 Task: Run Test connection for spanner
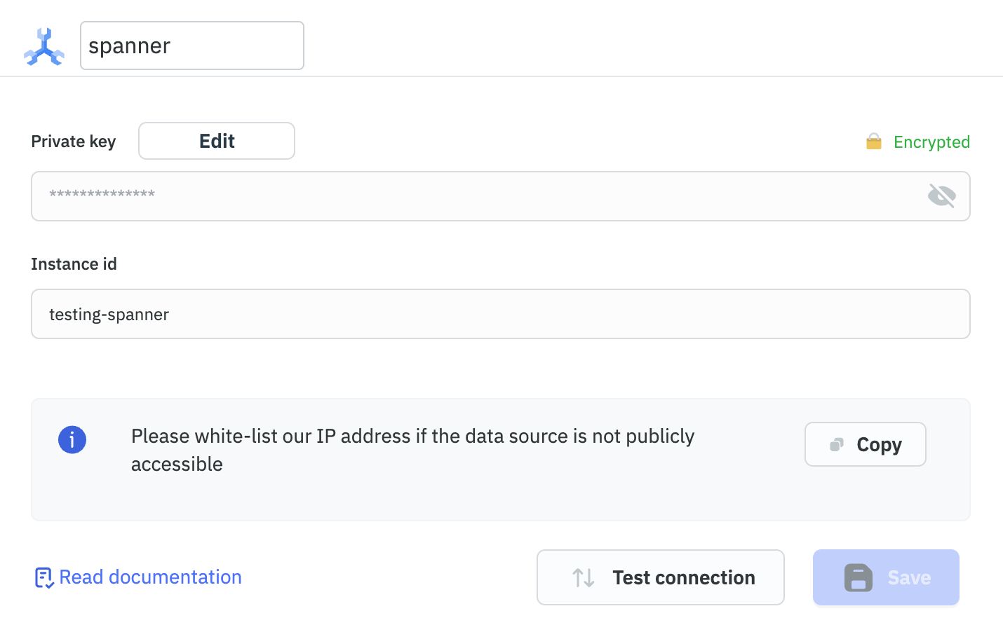pyautogui.click(x=660, y=577)
